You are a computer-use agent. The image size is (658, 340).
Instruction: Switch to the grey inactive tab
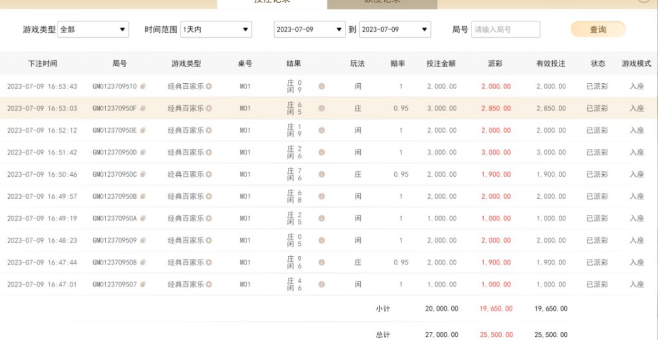pyautogui.click(x=382, y=3)
